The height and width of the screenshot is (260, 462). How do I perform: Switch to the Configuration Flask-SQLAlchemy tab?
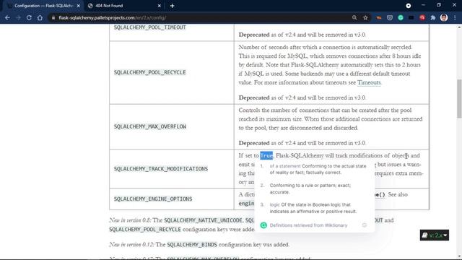pos(43,6)
